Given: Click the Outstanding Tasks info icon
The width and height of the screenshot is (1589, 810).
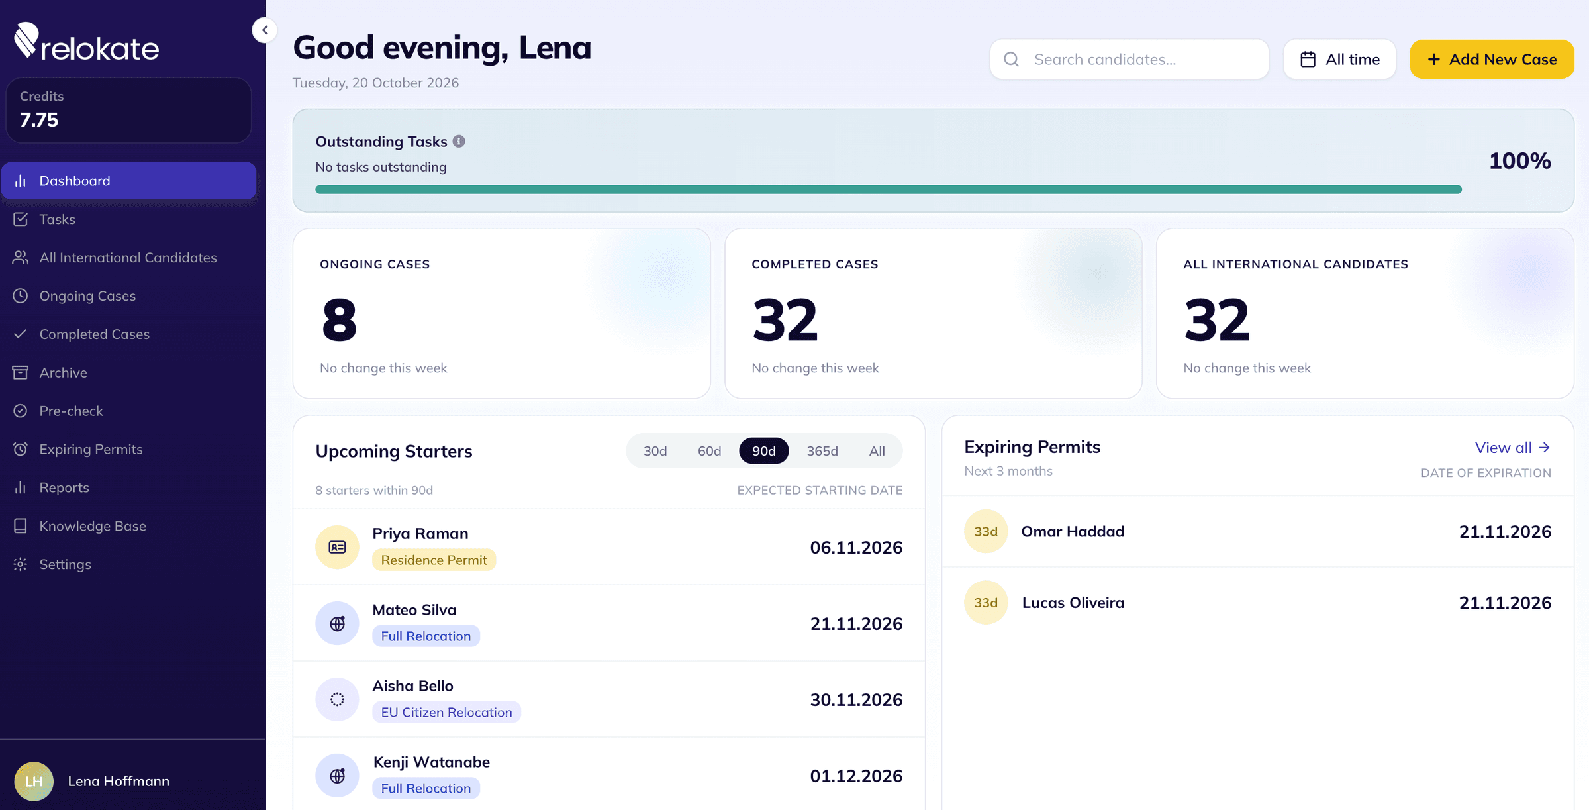Looking at the screenshot, I should [459, 141].
